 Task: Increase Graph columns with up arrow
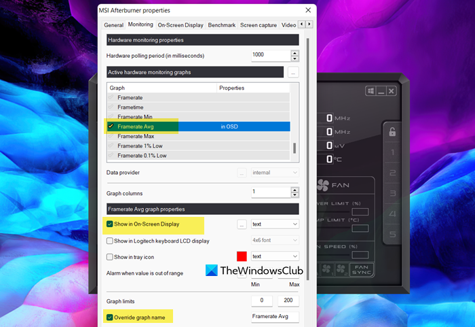pos(294,190)
